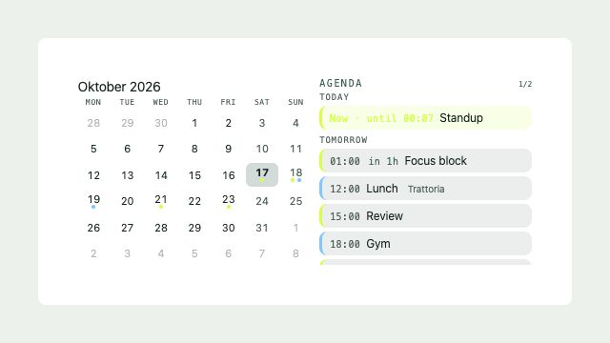Select October 1 on the calendar
This screenshot has height=343, width=610.
point(194,123)
